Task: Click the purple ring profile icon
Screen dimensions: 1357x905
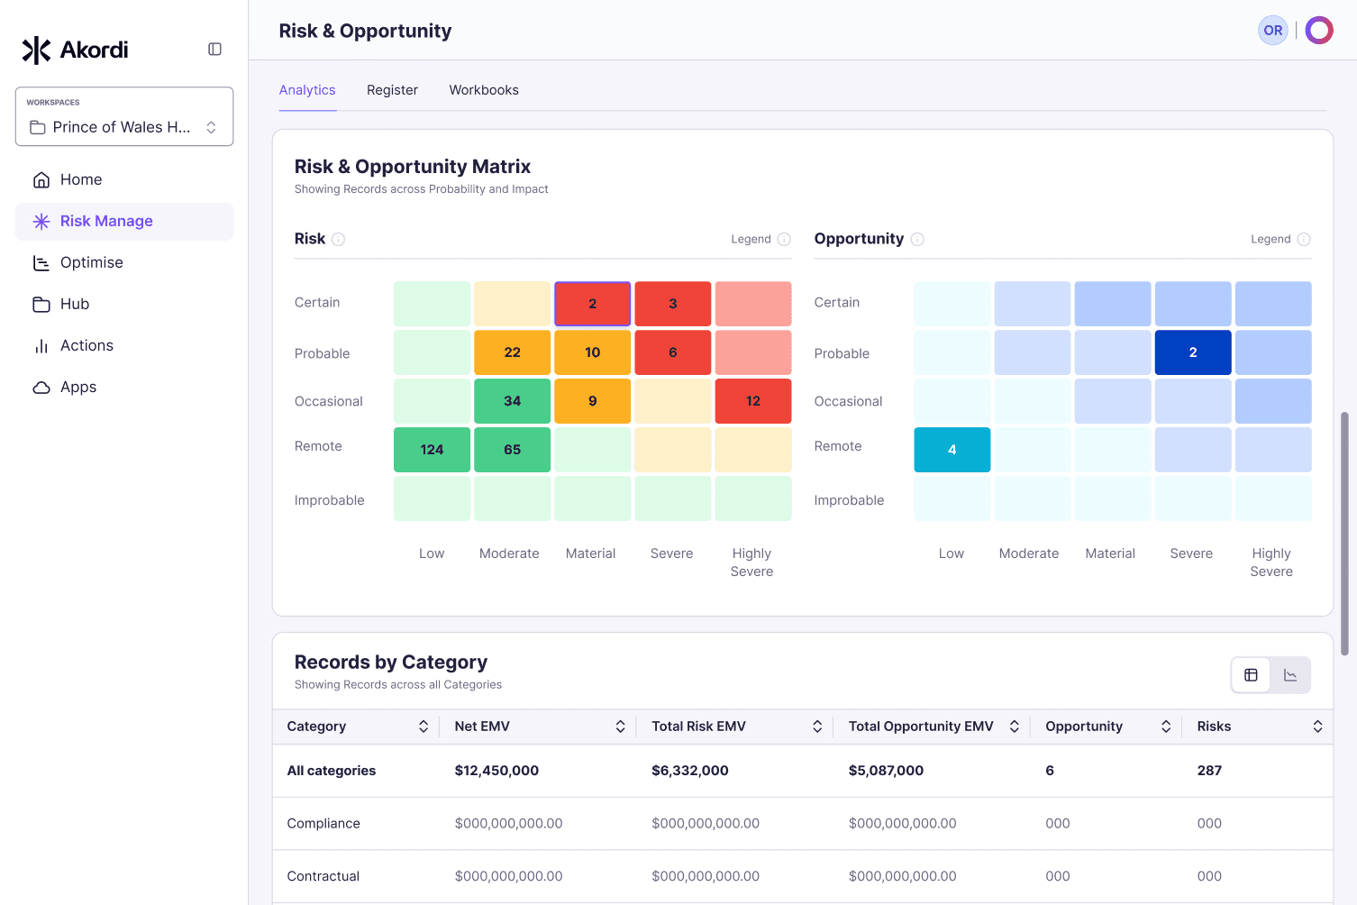Action: click(x=1319, y=31)
